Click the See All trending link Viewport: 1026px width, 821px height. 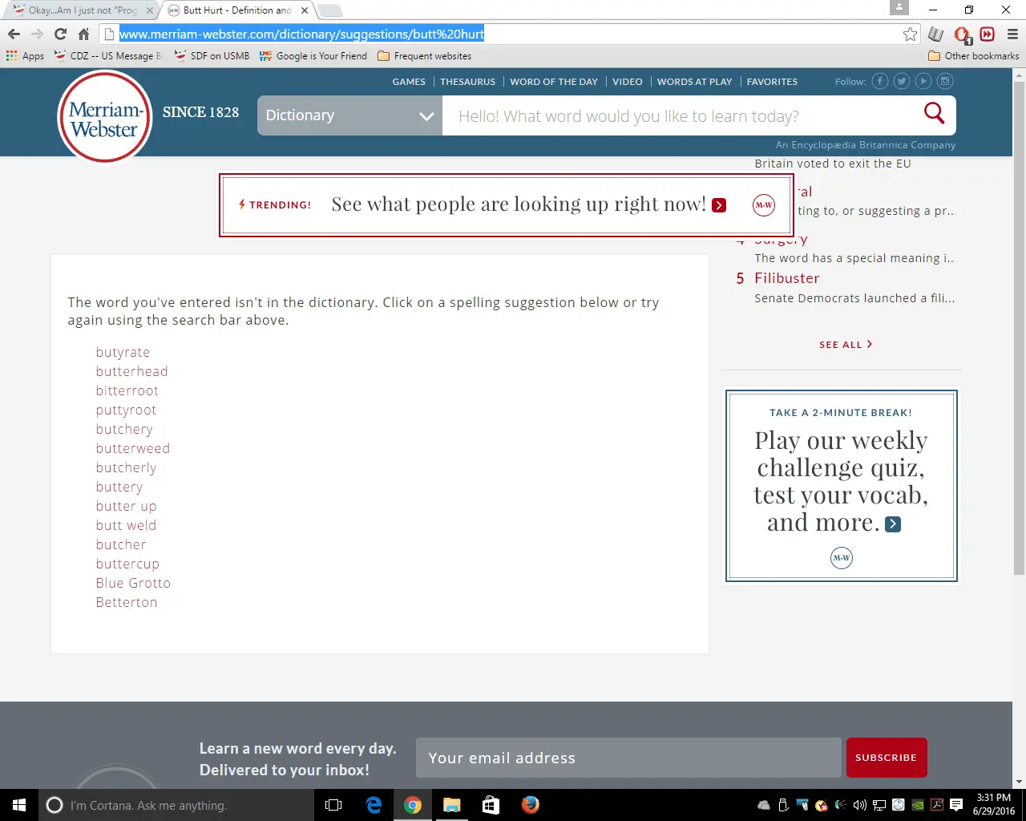[845, 345]
